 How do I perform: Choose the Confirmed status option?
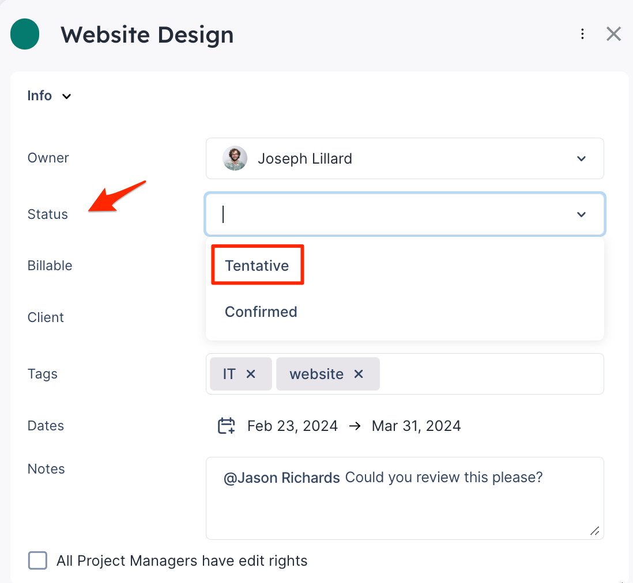click(261, 312)
